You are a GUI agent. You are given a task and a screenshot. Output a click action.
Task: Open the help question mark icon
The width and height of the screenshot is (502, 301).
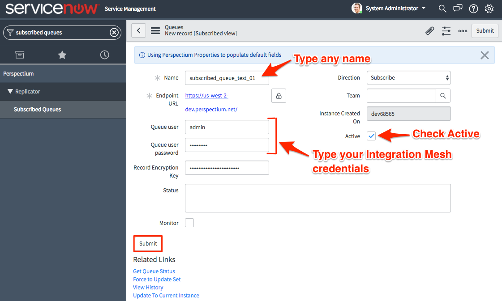(x=473, y=8)
